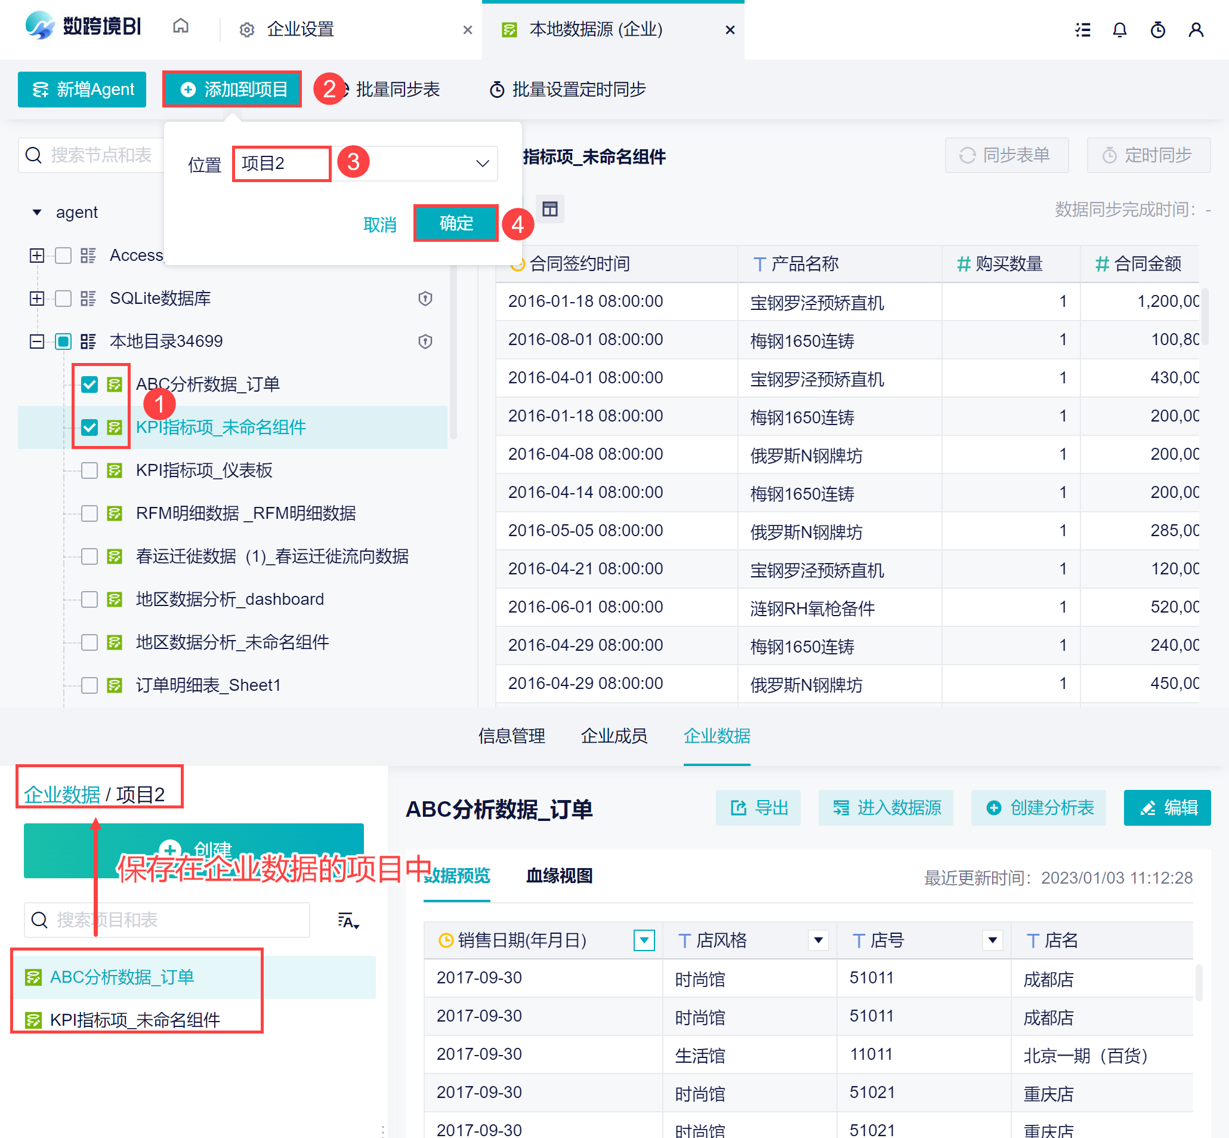Confirm with the 确定 button

455,223
